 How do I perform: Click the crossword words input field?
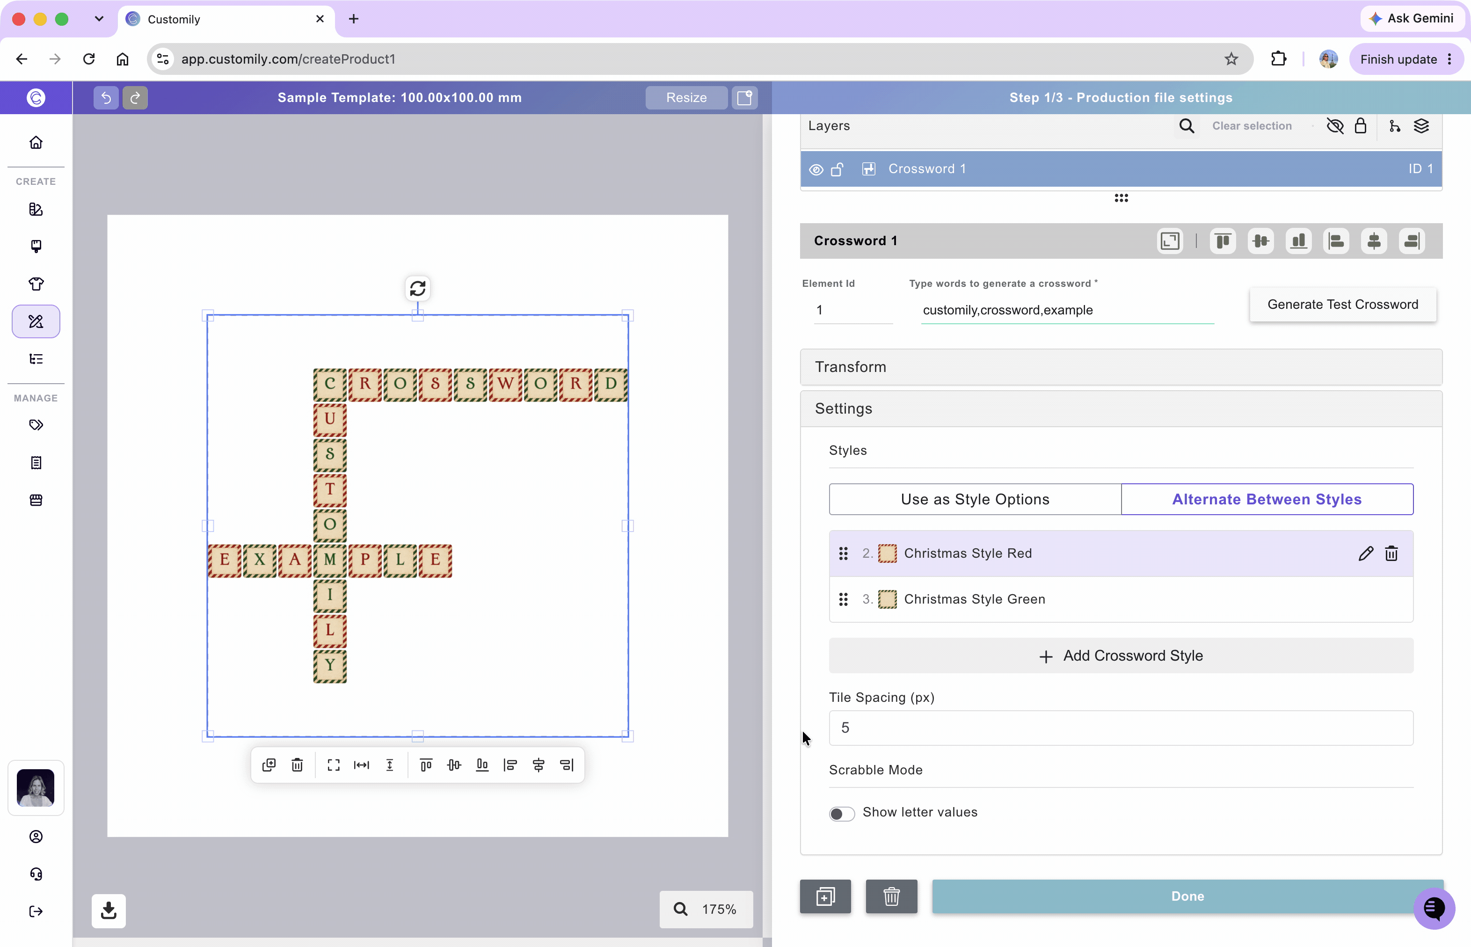pos(1067,311)
